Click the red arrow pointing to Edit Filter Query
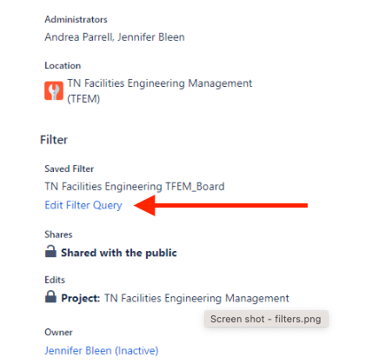The image size is (392, 364). click(221, 206)
